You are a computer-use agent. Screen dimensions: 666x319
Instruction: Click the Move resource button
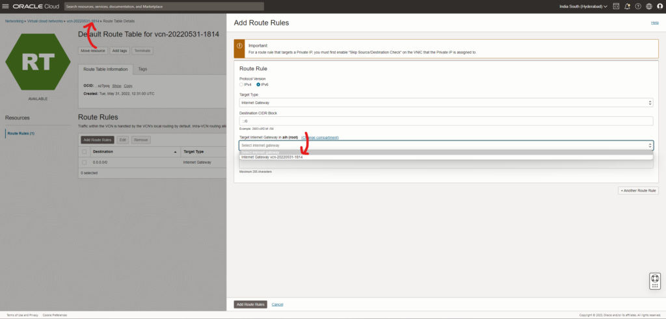(92, 51)
